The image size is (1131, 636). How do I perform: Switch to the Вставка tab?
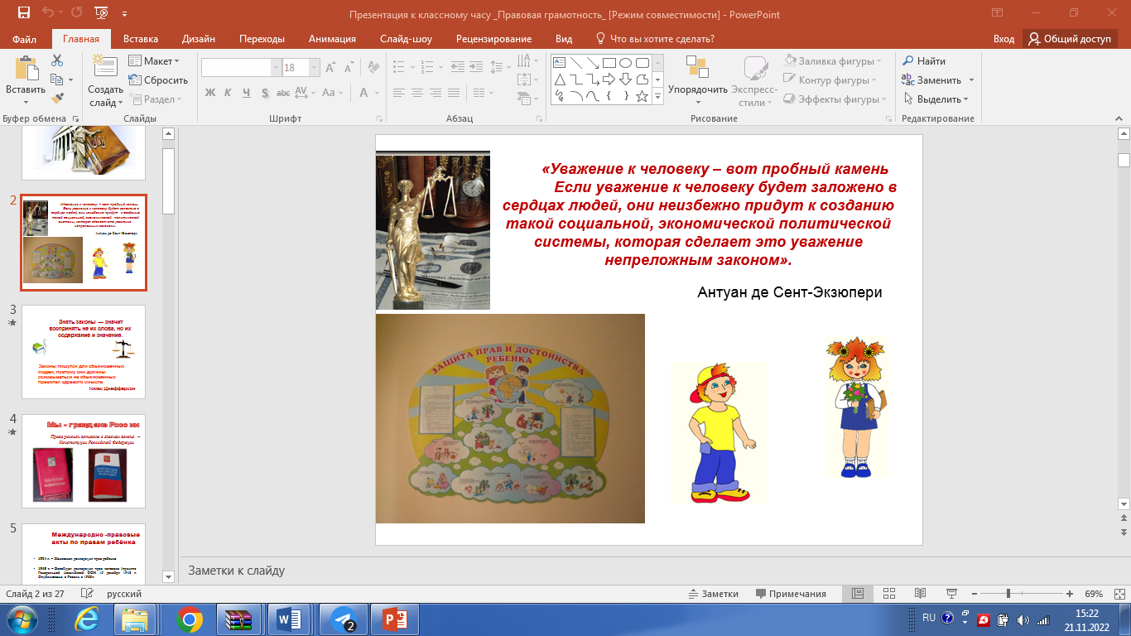pos(141,39)
